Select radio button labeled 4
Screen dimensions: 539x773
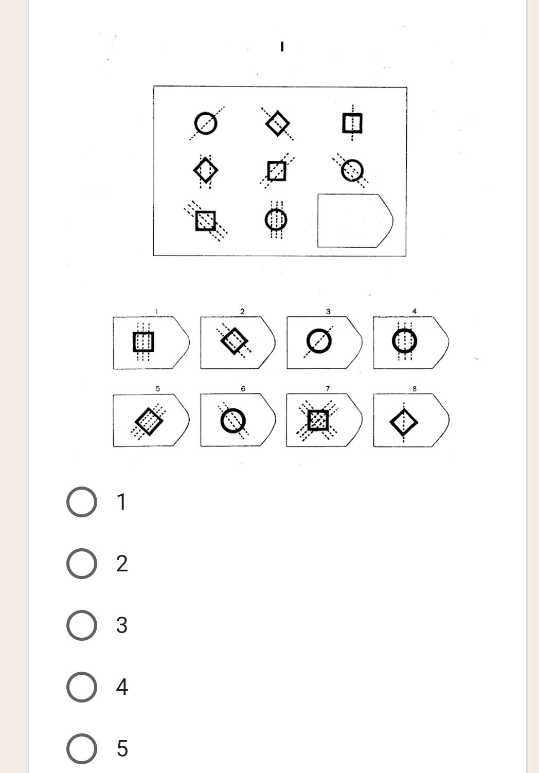81,687
